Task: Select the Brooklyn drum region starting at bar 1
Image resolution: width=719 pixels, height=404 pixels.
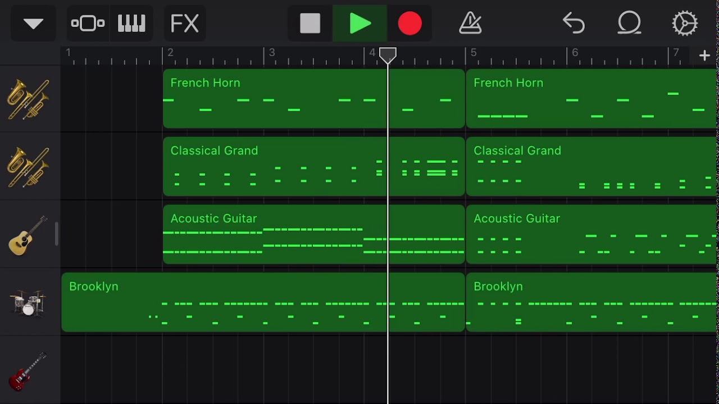Action: [x=263, y=302]
